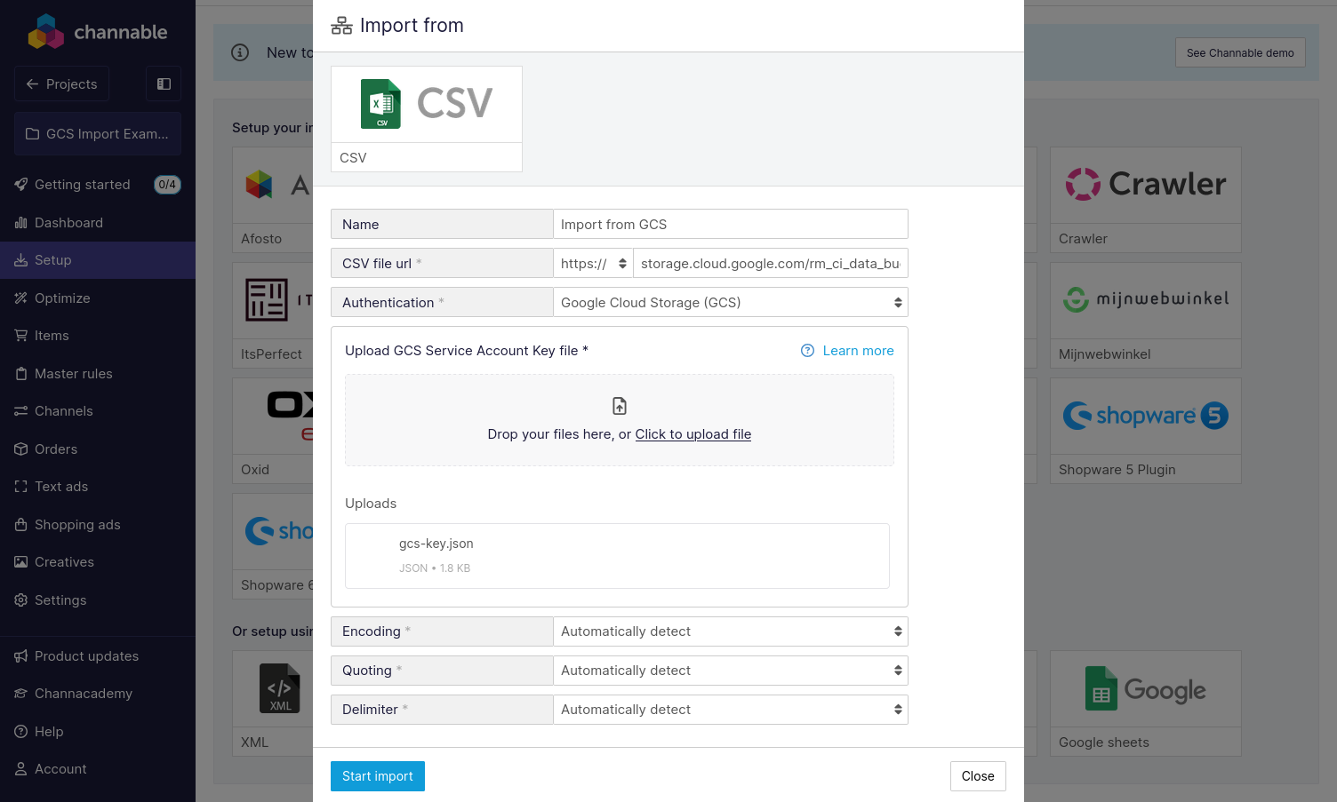This screenshot has width=1337, height=802.
Task: Expand the Delimiter dropdown
Action: (730, 710)
